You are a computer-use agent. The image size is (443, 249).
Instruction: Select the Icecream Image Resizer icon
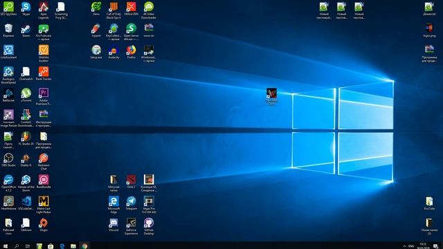(8, 118)
